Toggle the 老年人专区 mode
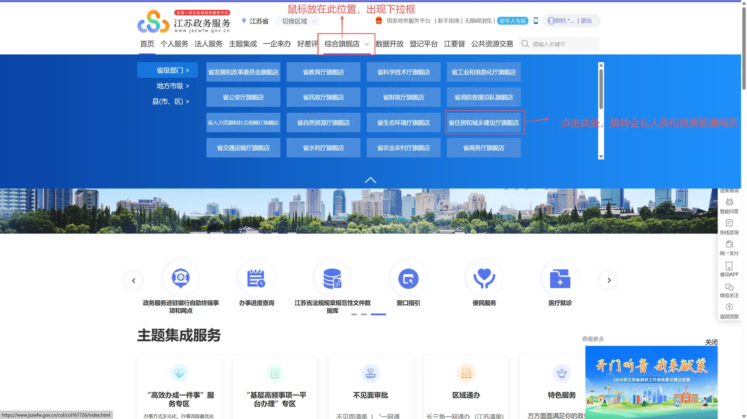 coord(513,21)
